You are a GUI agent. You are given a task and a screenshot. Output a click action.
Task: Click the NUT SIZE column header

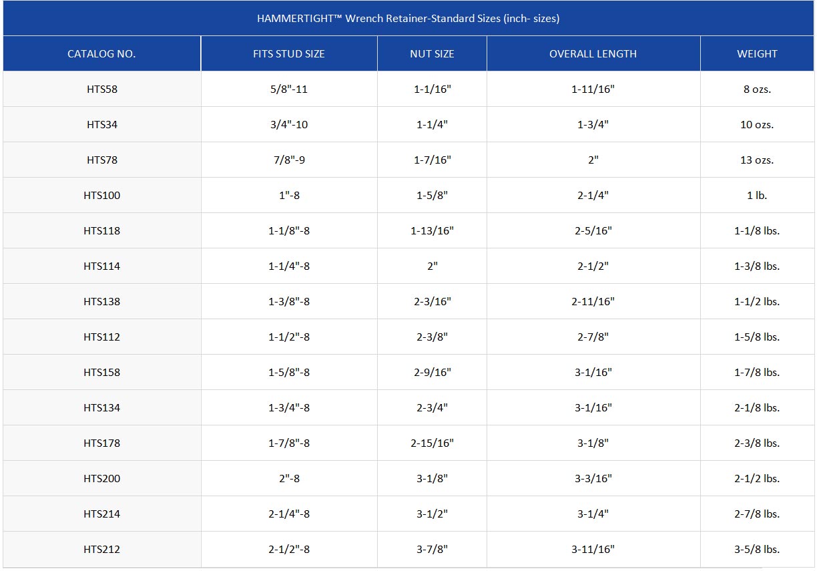tap(432, 54)
